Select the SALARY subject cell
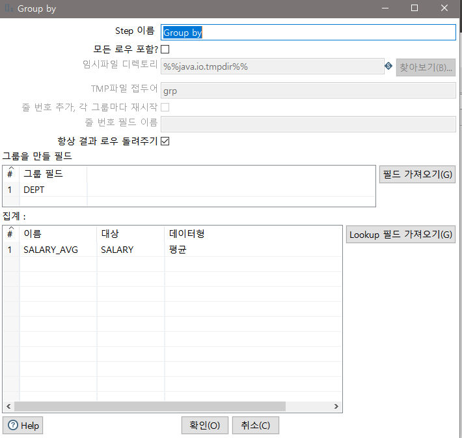The width and height of the screenshot is (462, 438). [x=131, y=250]
